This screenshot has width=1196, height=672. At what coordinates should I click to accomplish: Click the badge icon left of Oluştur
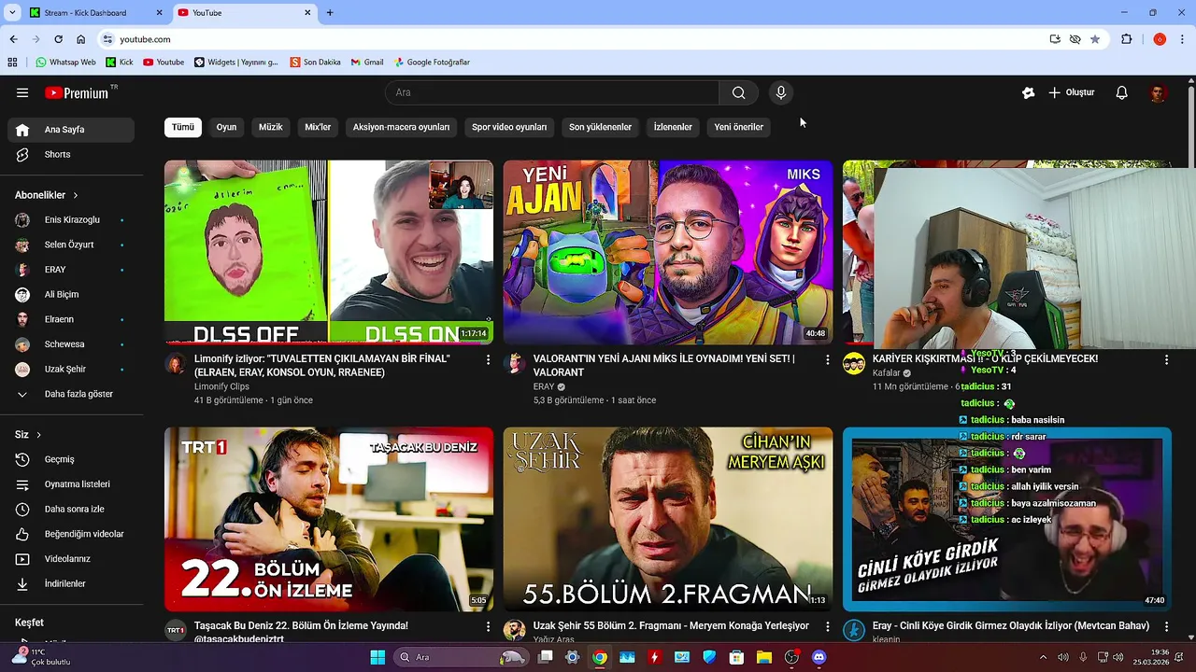click(1028, 92)
